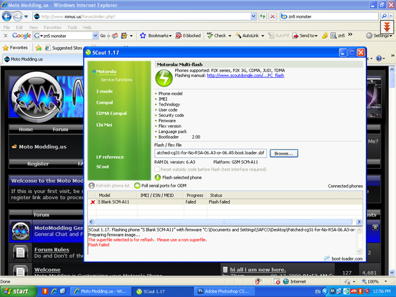Click the Favorites star button
This screenshot has height=297, width=396.
15,48
